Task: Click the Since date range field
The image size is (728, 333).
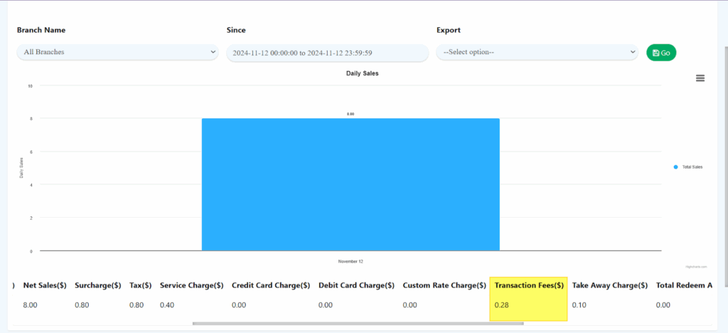Action: [x=327, y=53]
